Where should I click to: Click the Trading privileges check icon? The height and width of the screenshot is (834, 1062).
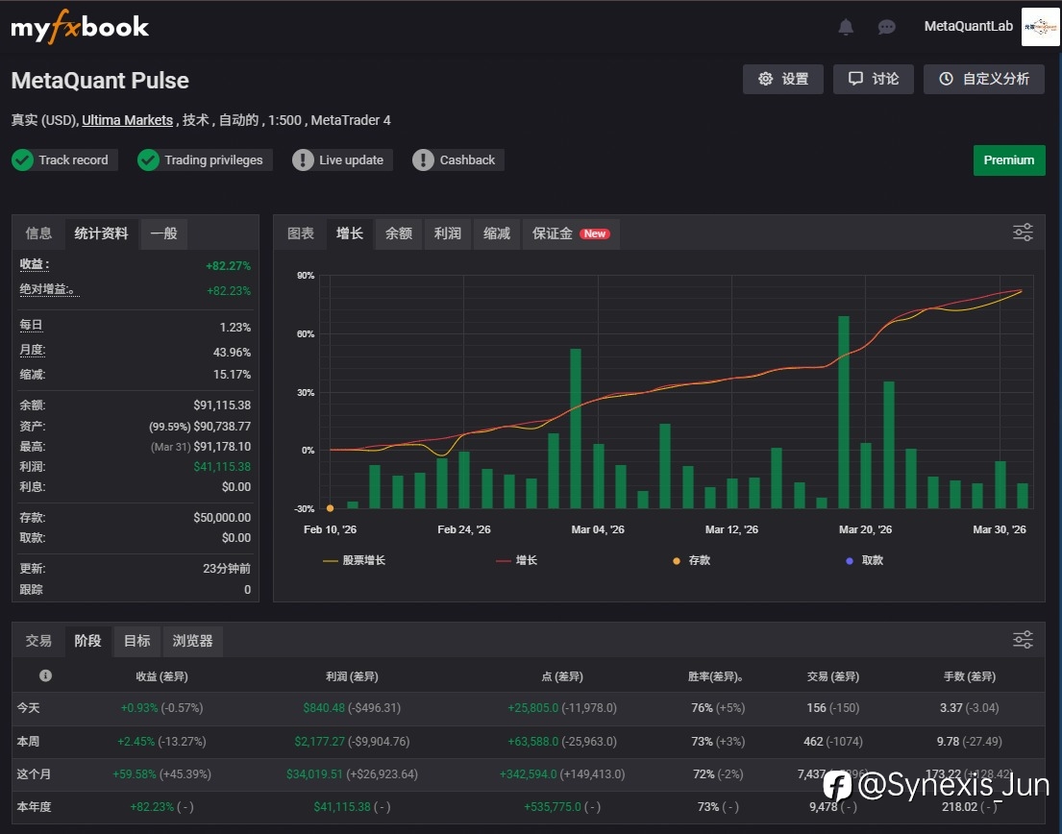(148, 160)
